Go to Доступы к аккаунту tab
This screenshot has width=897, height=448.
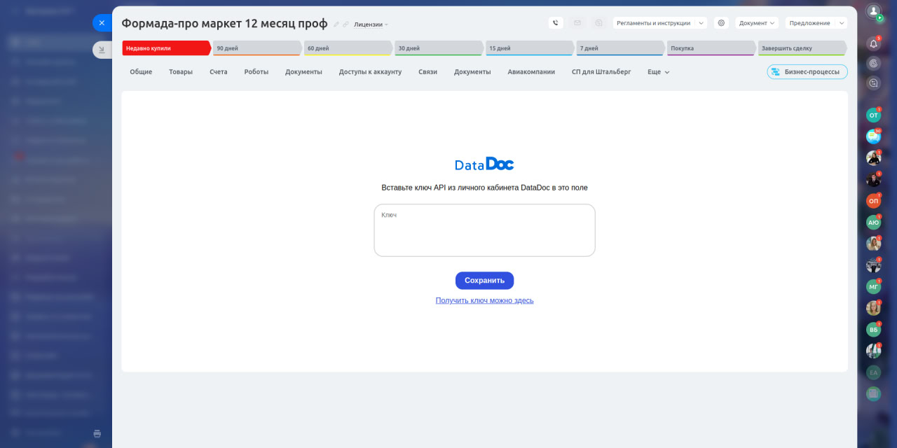(370, 72)
